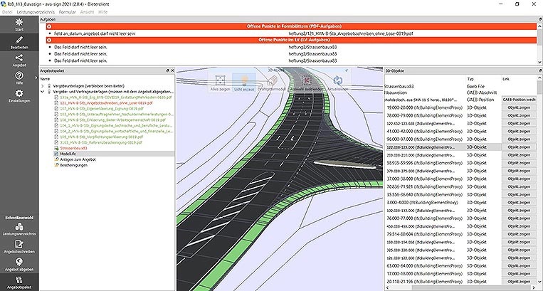Screen dimensions: 543x291
Task: Close the Angebotspaket panel
Action: pyautogui.click(x=172, y=70)
